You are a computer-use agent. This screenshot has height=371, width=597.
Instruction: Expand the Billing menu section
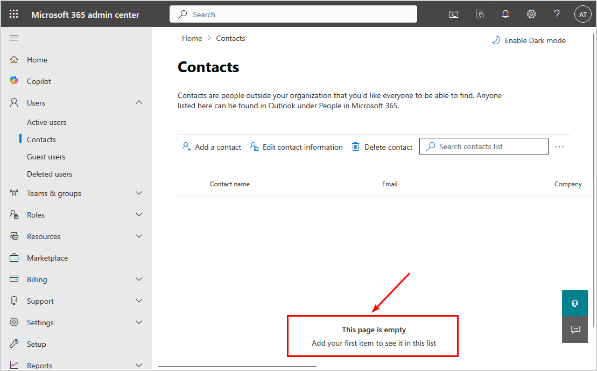(139, 279)
